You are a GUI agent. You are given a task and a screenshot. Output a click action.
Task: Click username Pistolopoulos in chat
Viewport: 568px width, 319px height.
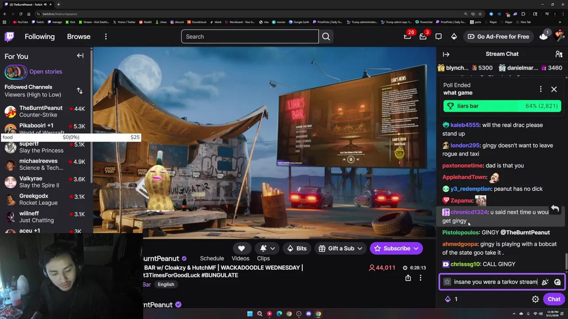coord(461,232)
